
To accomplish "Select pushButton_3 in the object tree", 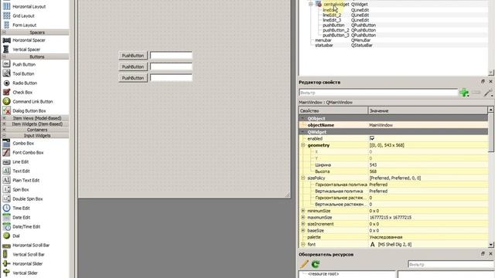I will [x=336, y=35].
